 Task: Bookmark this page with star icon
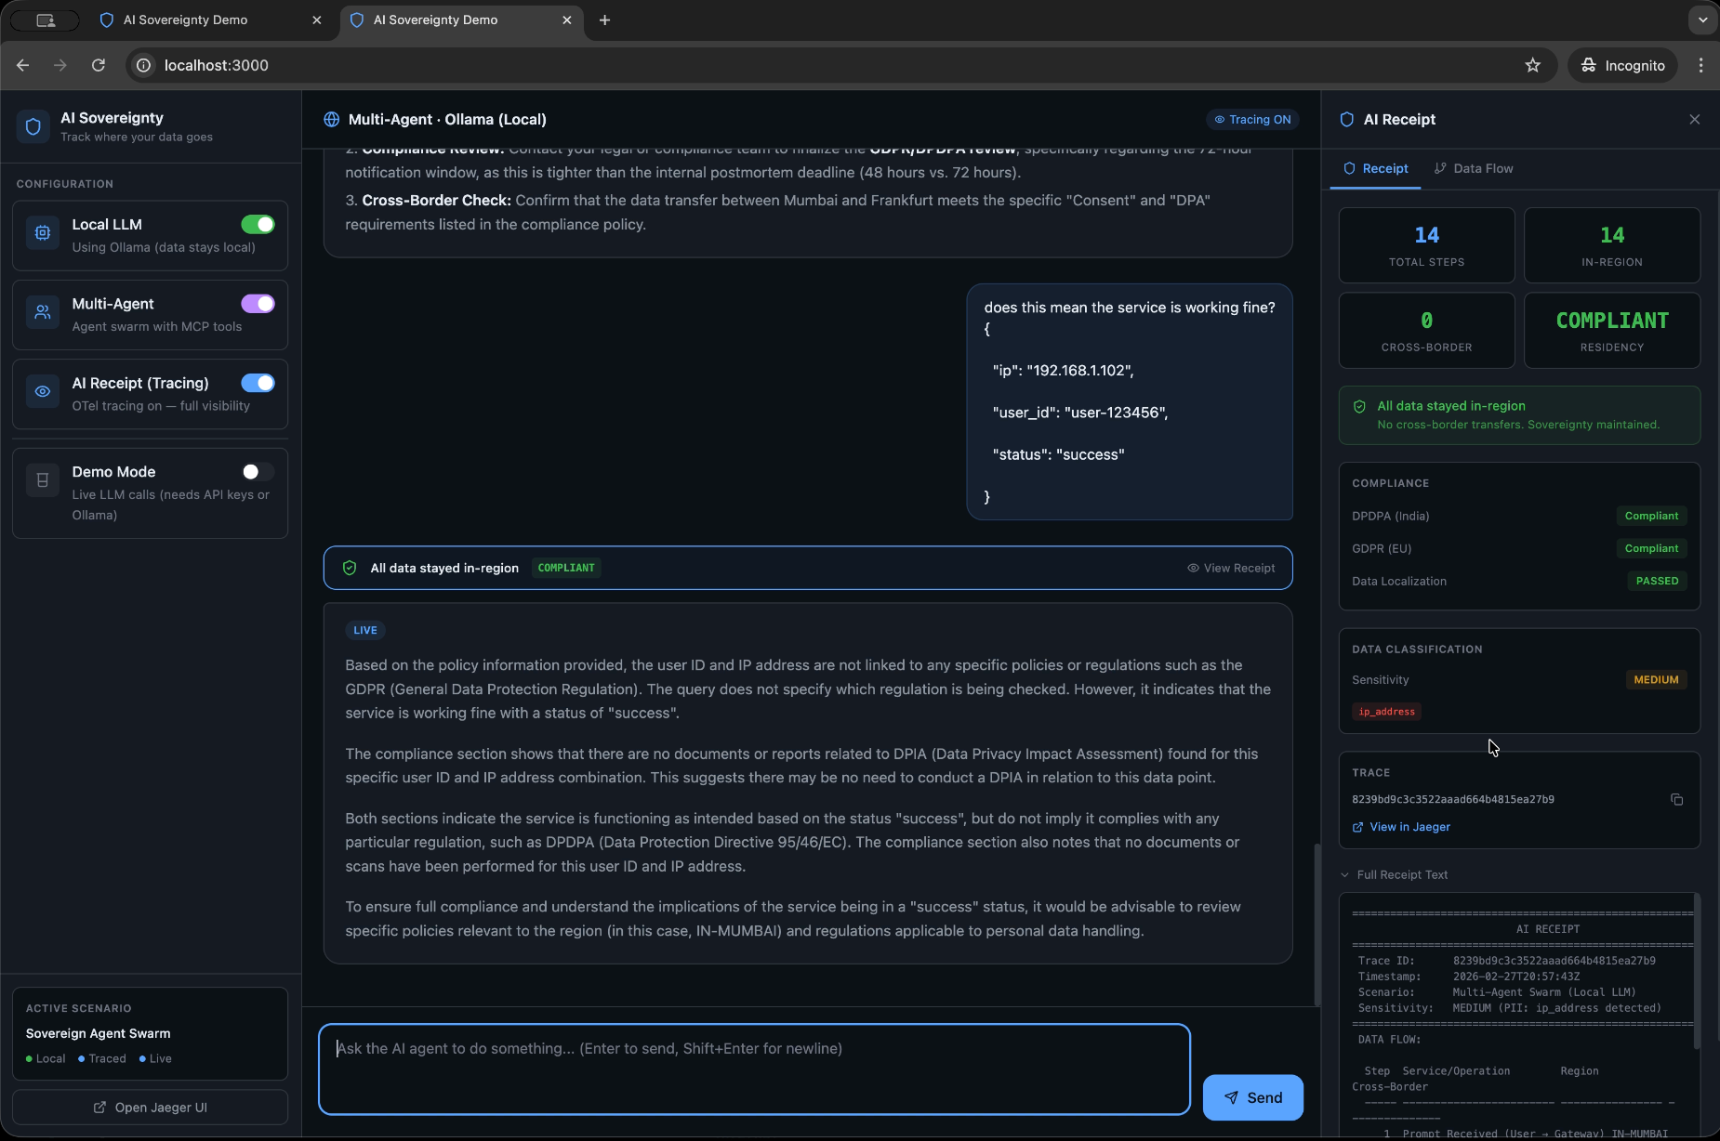pyautogui.click(x=1532, y=65)
